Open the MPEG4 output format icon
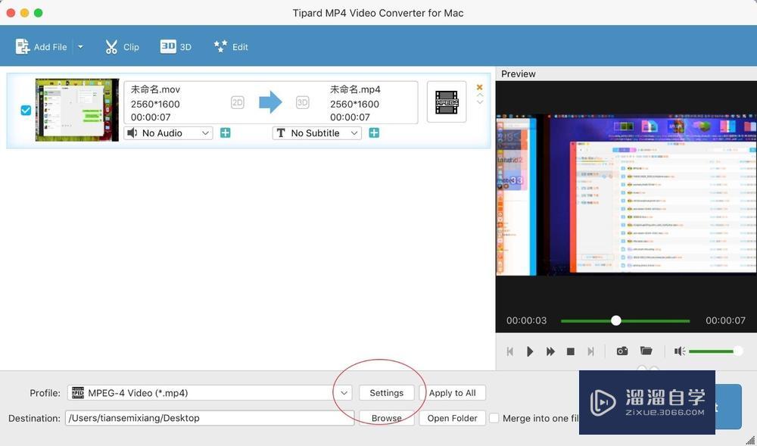The width and height of the screenshot is (757, 446). coord(447,102)
